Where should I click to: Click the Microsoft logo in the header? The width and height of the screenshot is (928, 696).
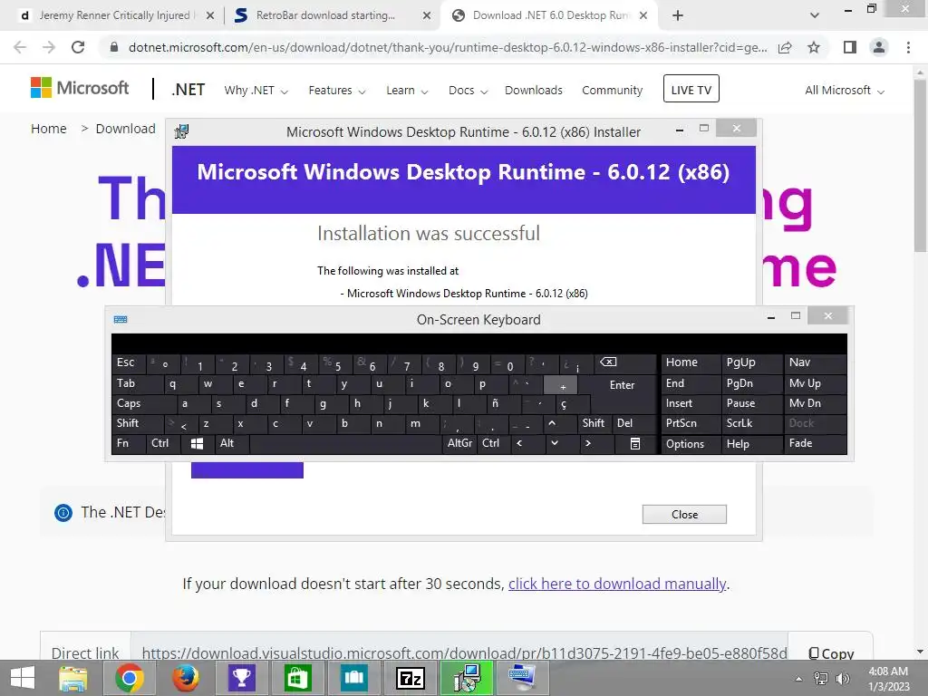click(x=80, y=88)
